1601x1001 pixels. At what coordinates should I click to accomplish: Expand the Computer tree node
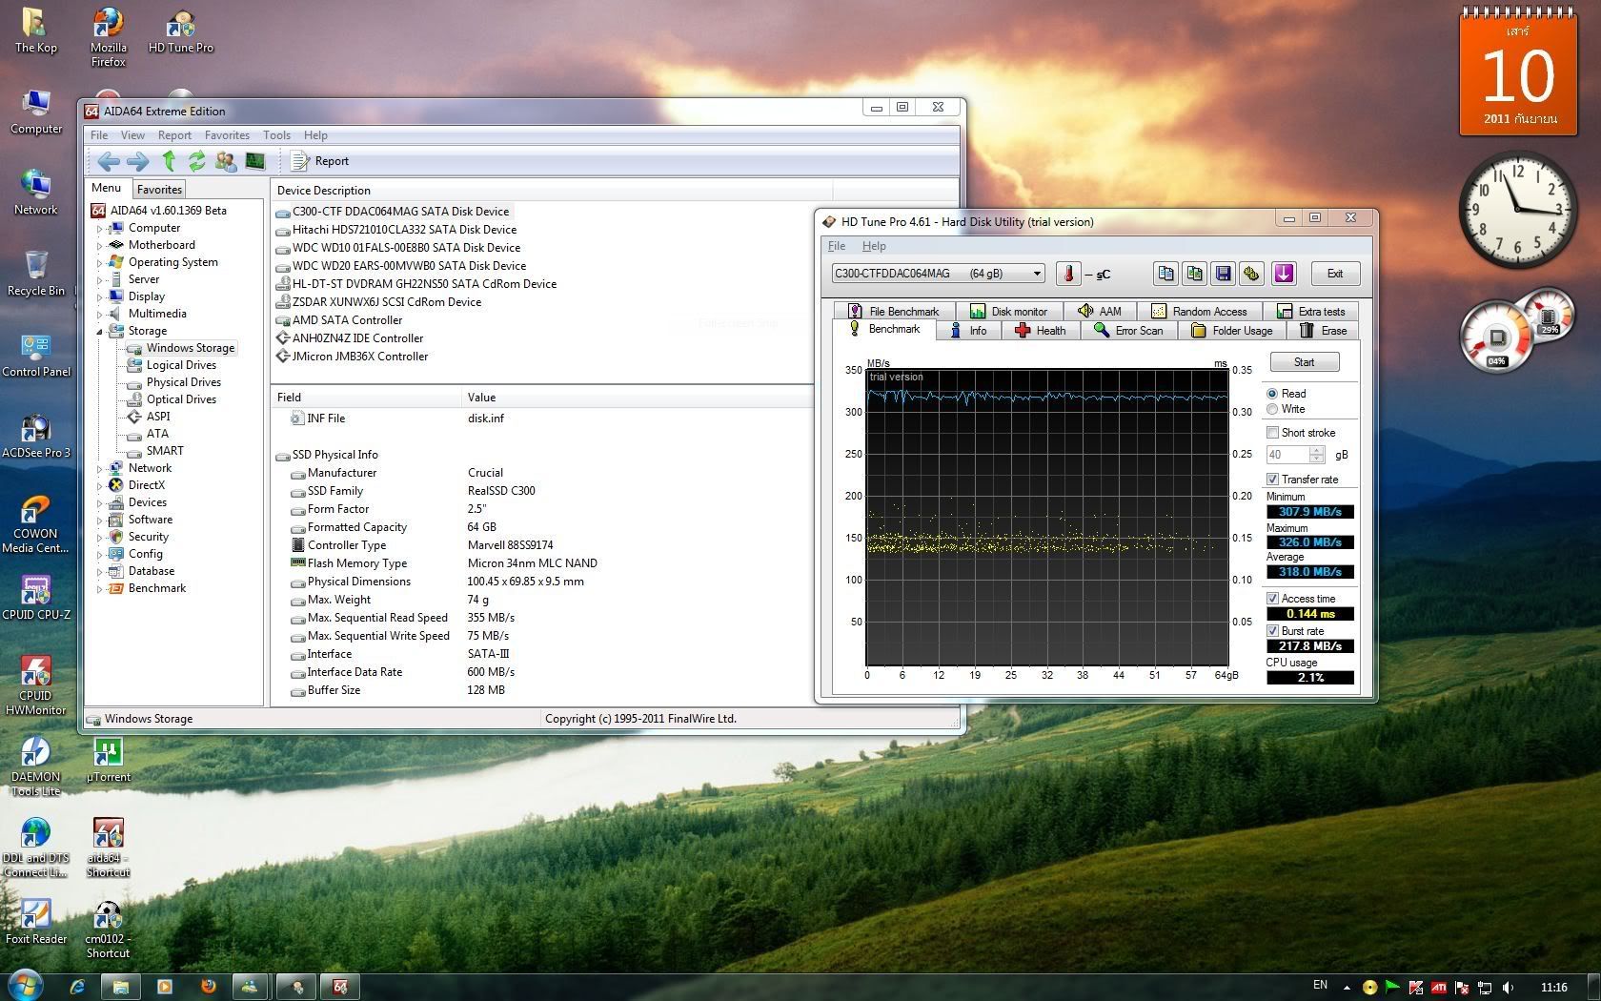99,229
